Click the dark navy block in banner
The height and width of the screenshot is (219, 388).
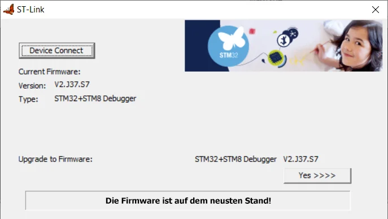click(x=202, y=46)
